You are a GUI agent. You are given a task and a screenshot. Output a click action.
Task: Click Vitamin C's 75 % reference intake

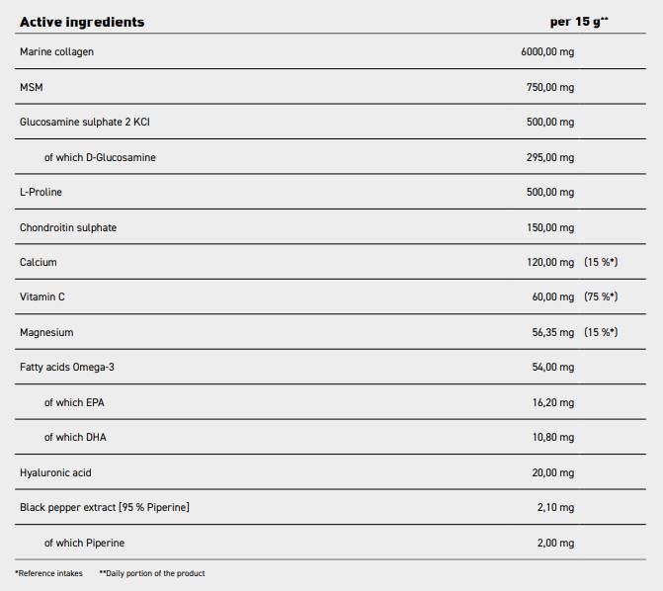point(601,296)
